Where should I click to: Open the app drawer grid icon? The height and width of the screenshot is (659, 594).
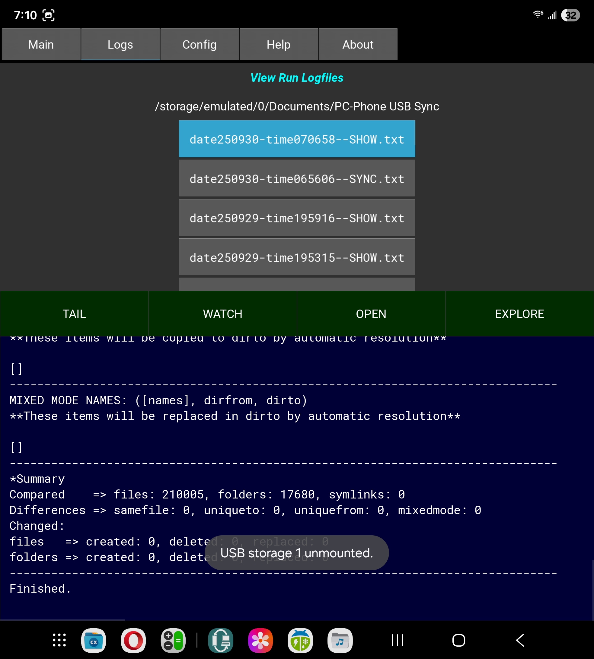(59, 640)
